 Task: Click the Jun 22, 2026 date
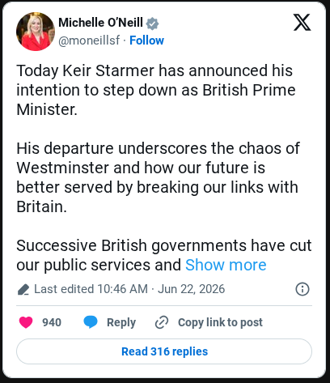[x=191, y=289]
